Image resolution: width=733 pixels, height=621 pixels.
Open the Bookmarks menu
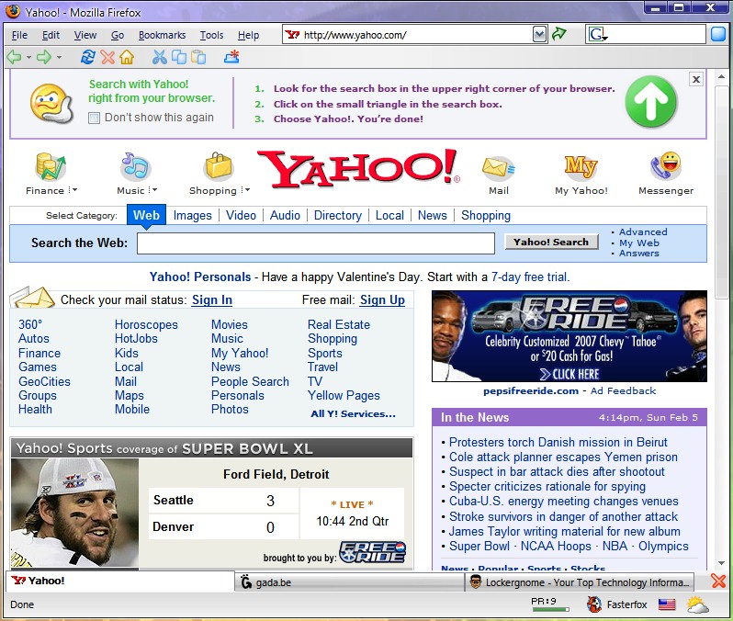[x=162, y=35]
